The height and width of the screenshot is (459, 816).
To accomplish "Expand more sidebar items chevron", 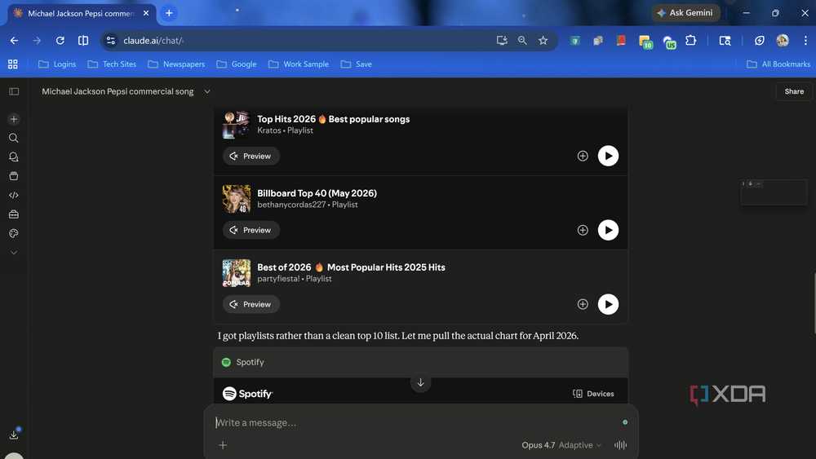I will (x=14, y=253).
